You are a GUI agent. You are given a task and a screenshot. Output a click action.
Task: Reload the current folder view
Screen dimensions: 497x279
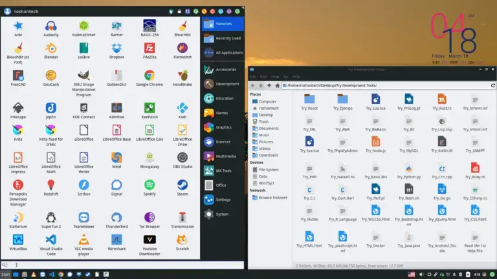click(492, 85)
